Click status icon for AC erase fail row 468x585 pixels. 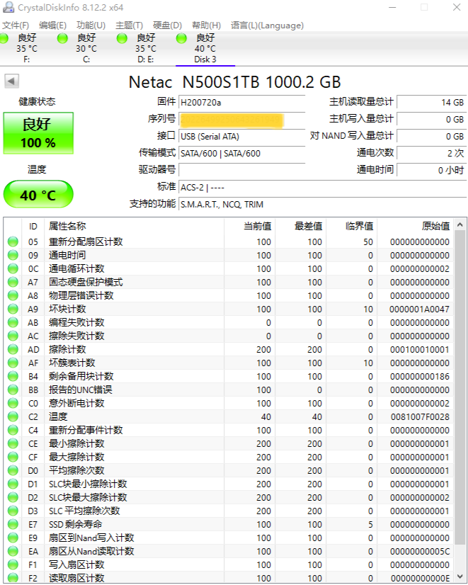point(13,336)
